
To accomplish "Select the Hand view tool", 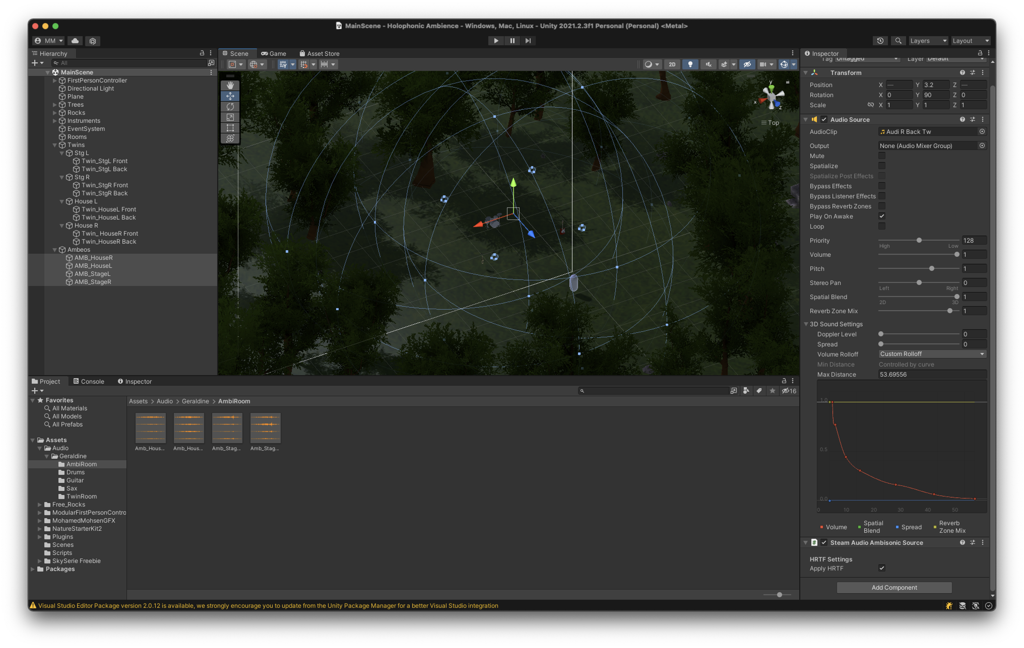I will point(230,86).
